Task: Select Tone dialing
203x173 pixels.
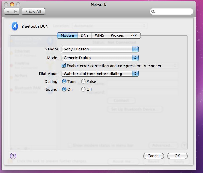Action: (x=64, y=81)
